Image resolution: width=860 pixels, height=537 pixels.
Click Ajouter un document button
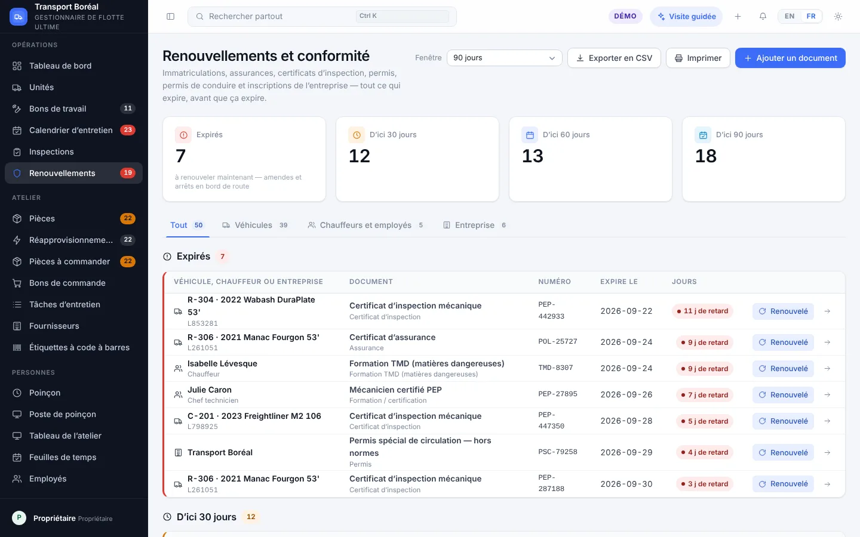pyautogui.click(x=790, y=58)
